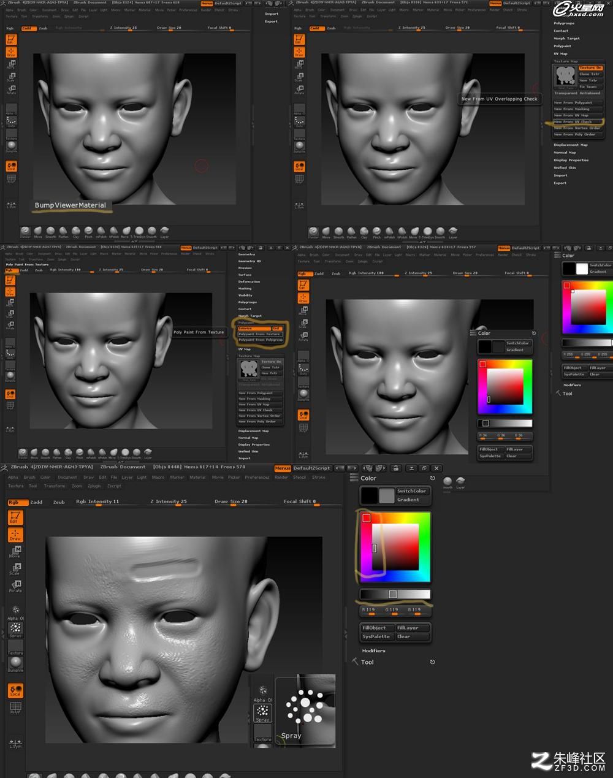Select small Spray icon in the popup panel
Screen dimensions: 613x778
(x=262, y=713)
